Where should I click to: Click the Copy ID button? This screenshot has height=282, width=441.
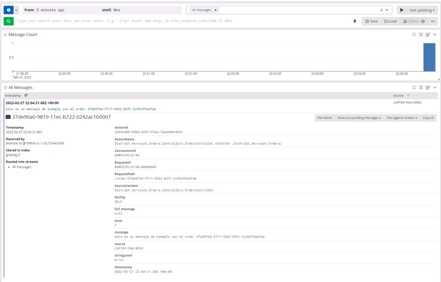click(428, 118)
